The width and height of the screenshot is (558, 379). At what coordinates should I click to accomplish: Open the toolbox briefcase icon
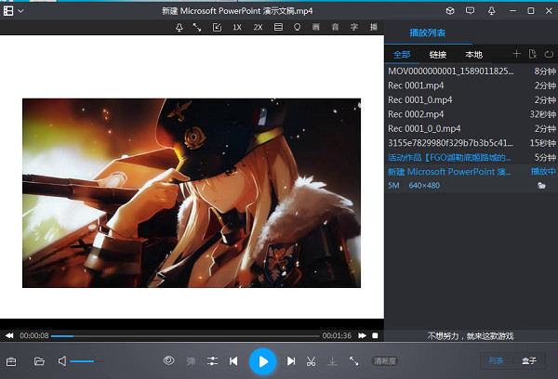pyautogui.click(x=11, y=361)
